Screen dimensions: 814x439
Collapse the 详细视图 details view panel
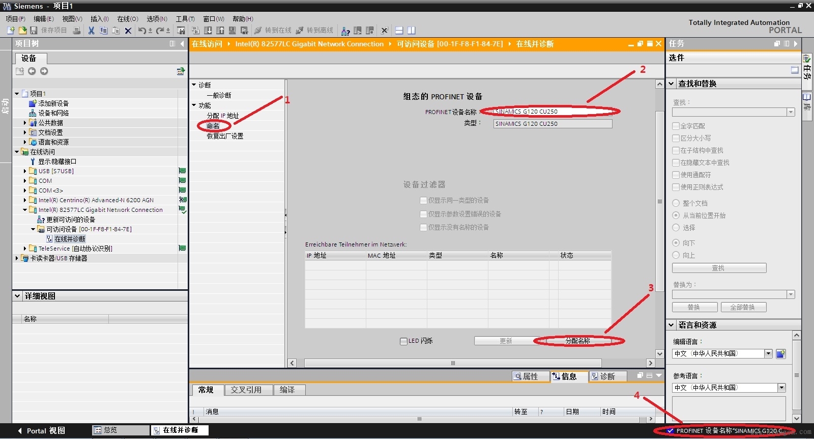point(17,296)
